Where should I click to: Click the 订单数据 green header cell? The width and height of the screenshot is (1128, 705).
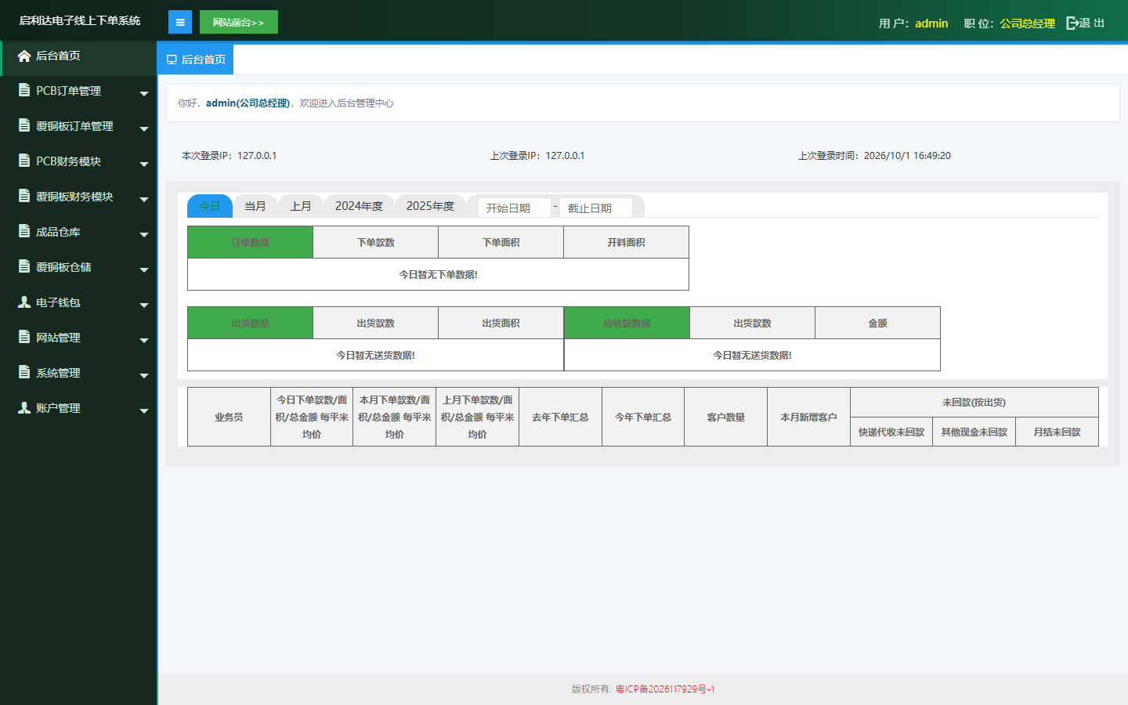(251, 243)
